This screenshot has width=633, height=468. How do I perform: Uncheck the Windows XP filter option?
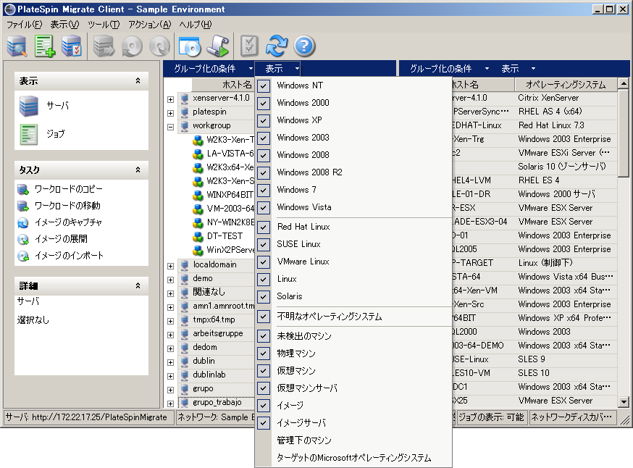(264, 120)
